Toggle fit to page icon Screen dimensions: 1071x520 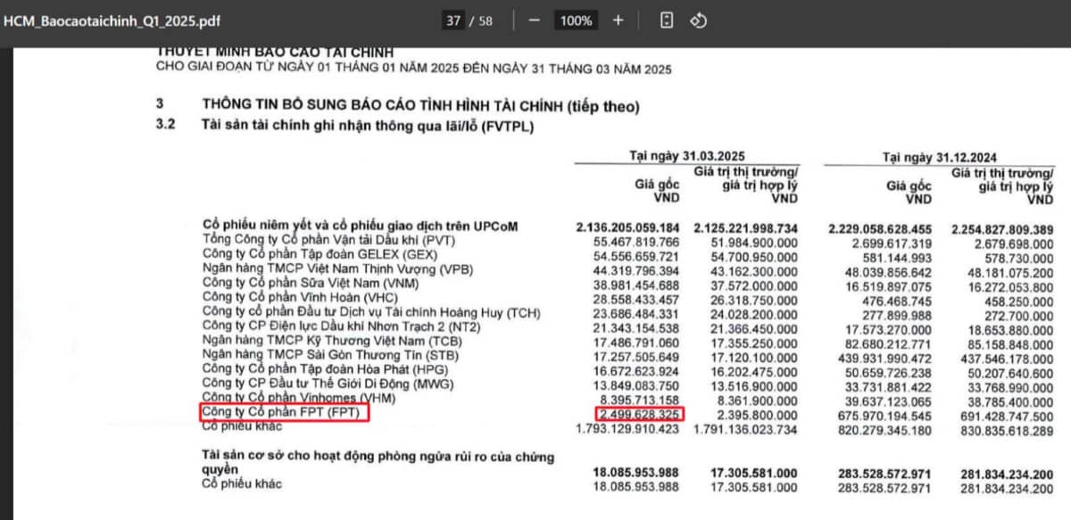[667, 21]
